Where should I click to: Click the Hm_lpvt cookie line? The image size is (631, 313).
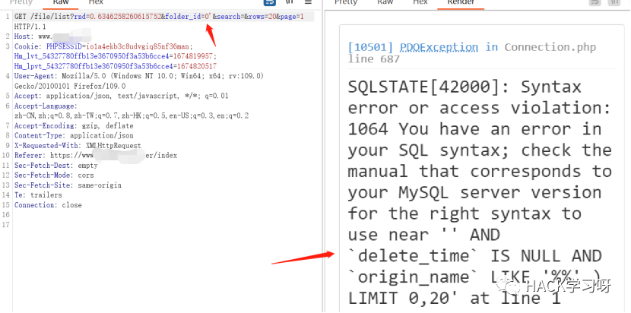click(116, 66)
